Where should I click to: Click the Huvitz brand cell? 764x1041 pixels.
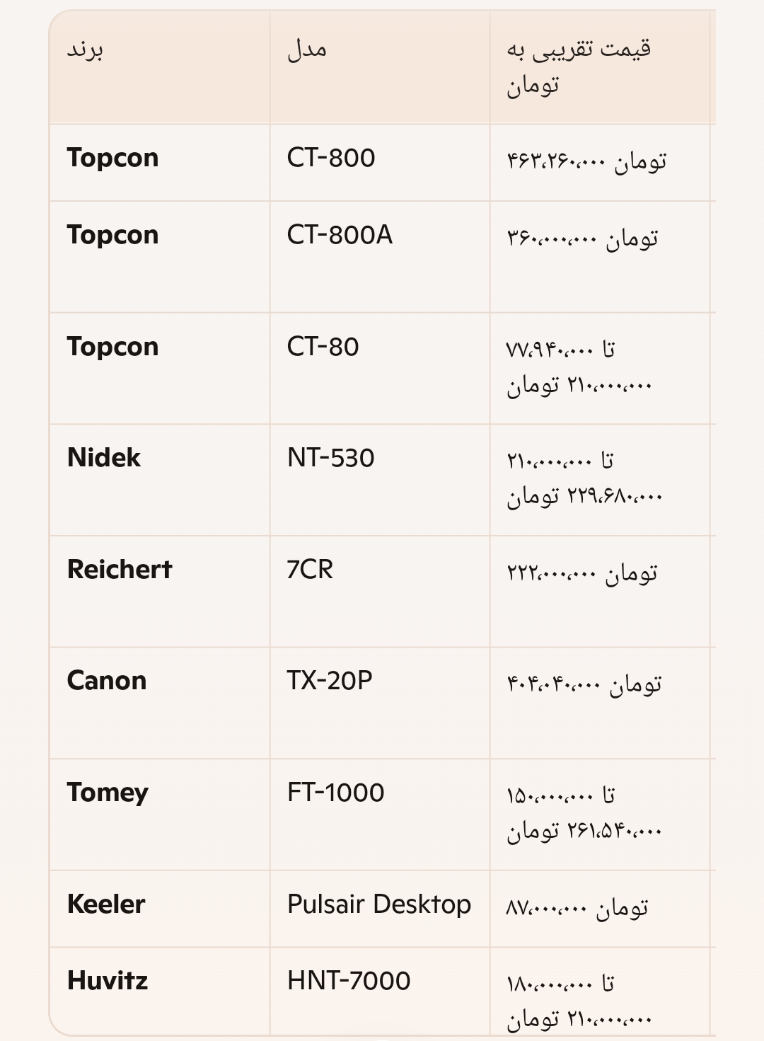point(108,981)
